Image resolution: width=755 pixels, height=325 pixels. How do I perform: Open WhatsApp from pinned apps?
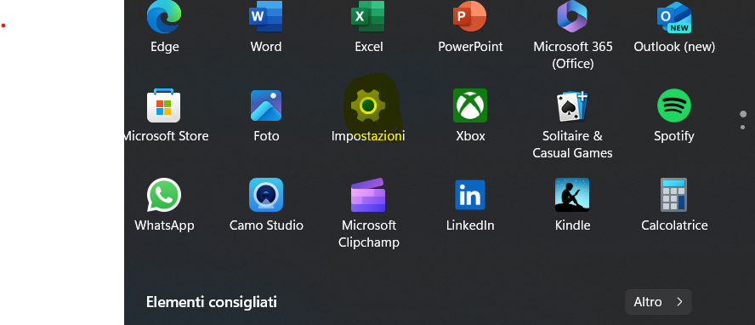tap(164, 195)
